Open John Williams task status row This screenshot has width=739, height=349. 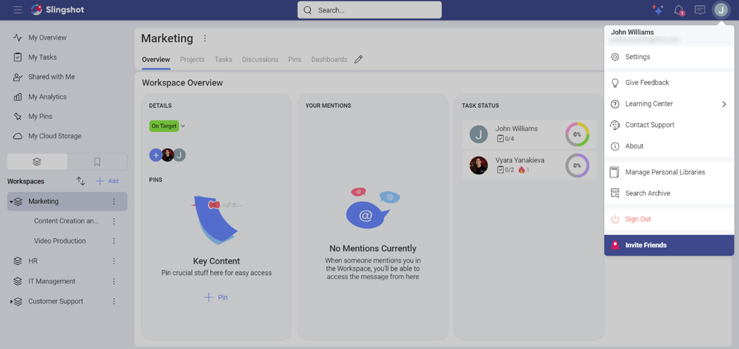tap(529, 134)
